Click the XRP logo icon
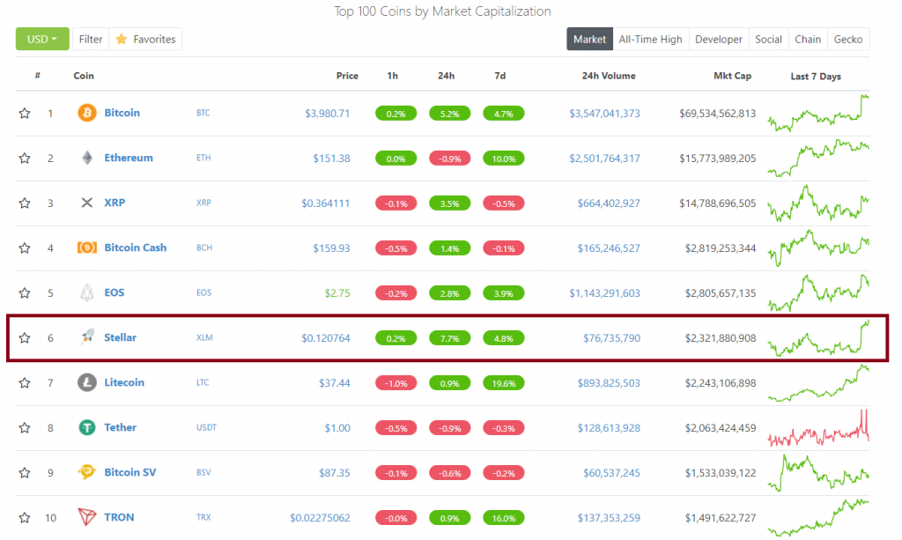The height and width of the screenshot is (540, 902). (87, 203)
